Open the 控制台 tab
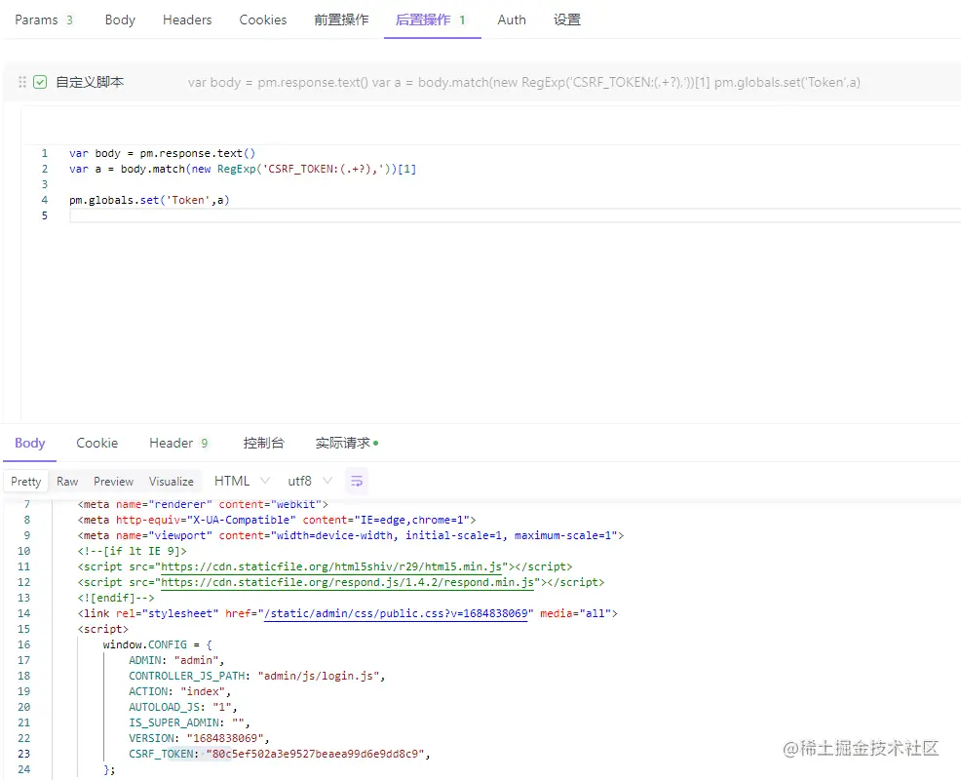The height and width of the screenshot is (780, 961). pyautogui.click(x=263, y=443)
